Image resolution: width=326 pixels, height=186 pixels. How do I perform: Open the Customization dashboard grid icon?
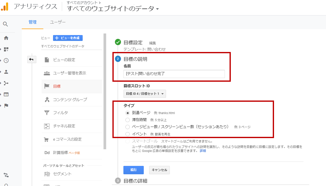pyautogui.click(x=6, y=49)
